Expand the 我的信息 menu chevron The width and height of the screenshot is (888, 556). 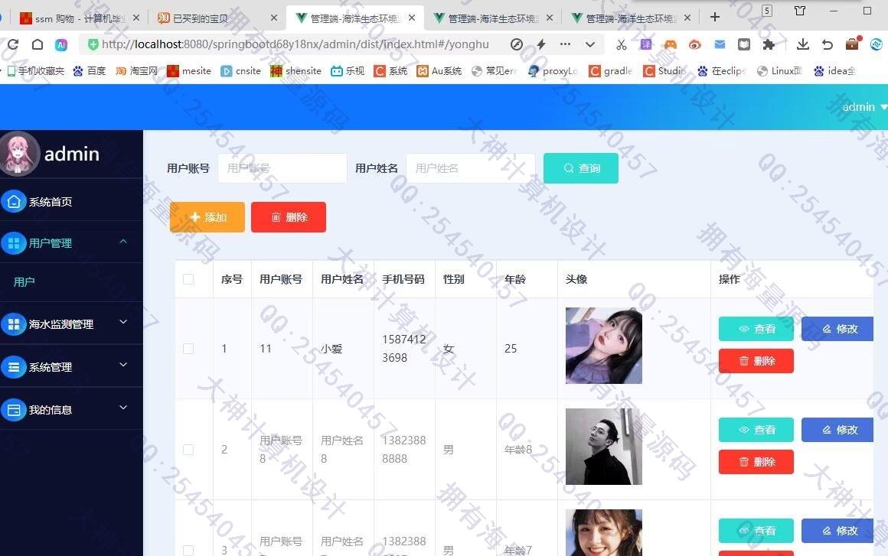point(123,407)
